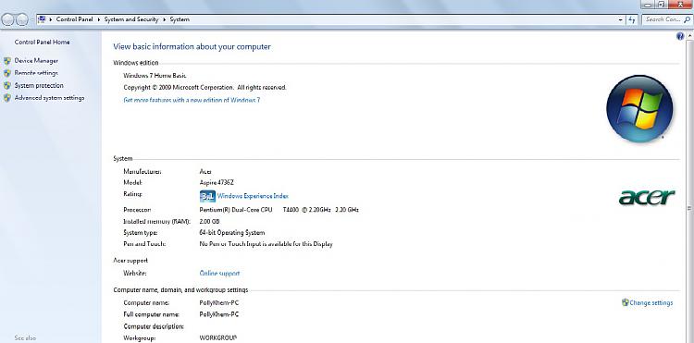
Task: Open Remote settings link
Action: pyautogui.click(x=36, y=73)
